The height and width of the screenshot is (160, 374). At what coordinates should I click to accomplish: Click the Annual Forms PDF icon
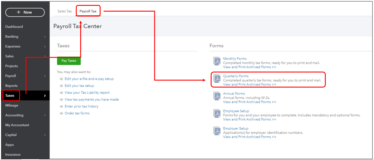tap(217, 96)
